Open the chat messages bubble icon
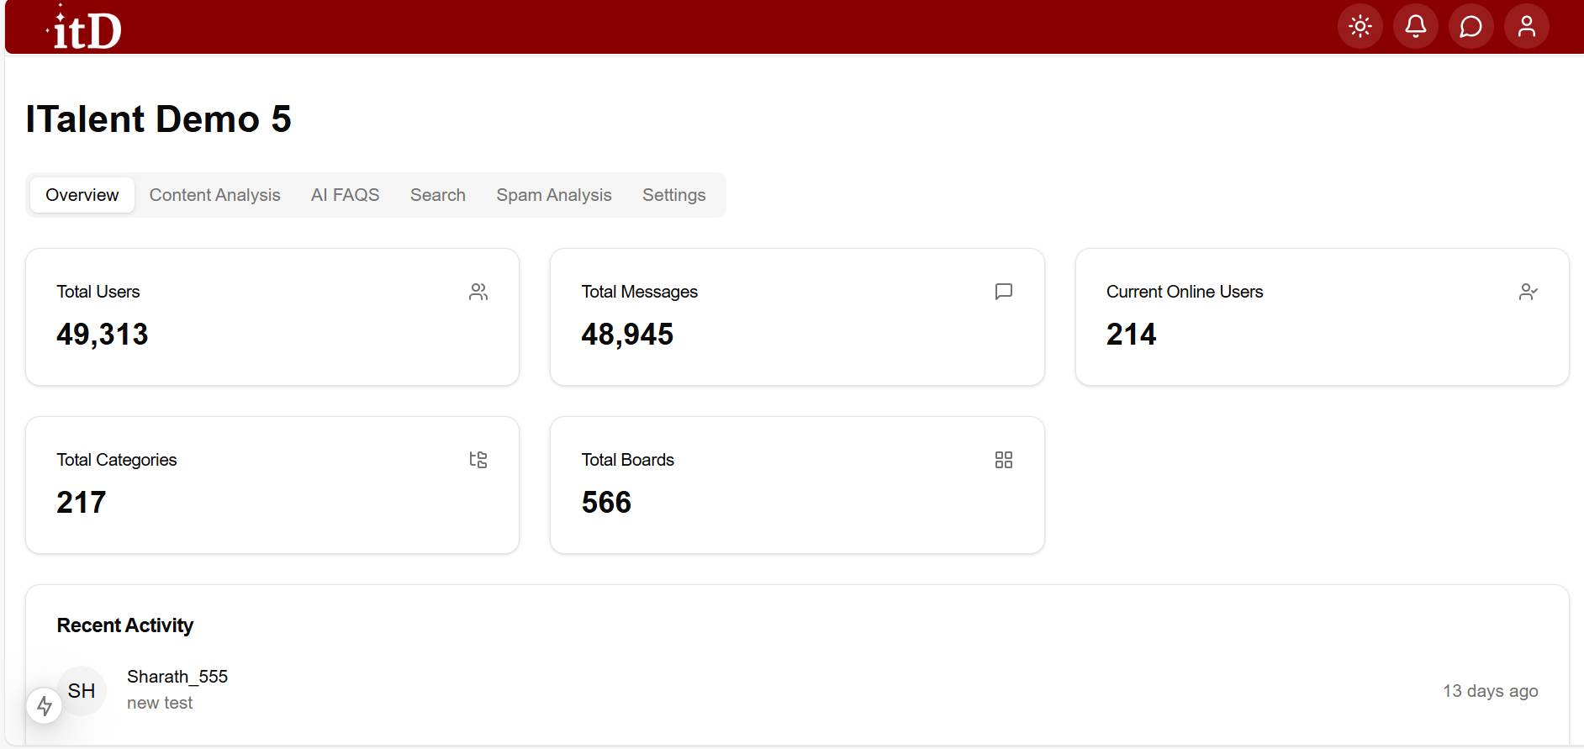Screen dimensions: 1584x749 1470,27
